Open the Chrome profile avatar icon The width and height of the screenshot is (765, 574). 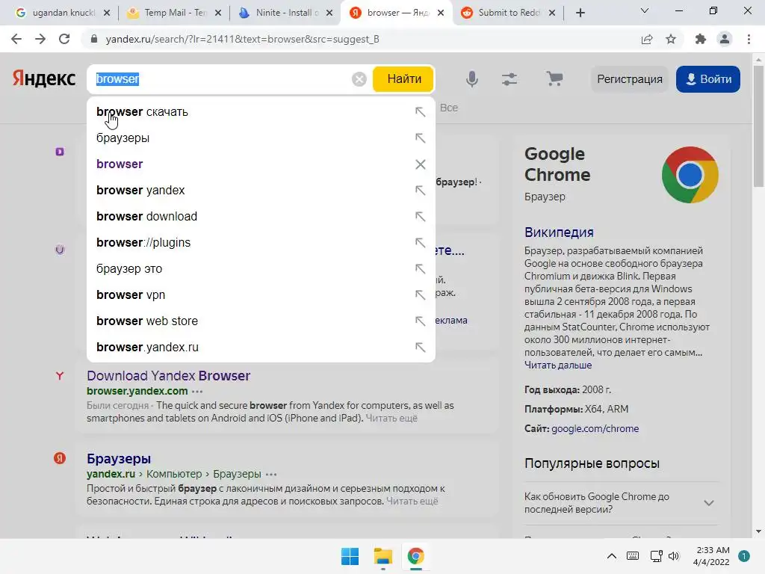[725, 39]
